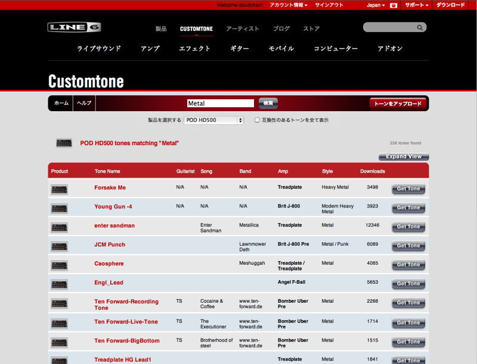
Task: Click the POD HD500 device image beside results heading
Action: point(64,143)
